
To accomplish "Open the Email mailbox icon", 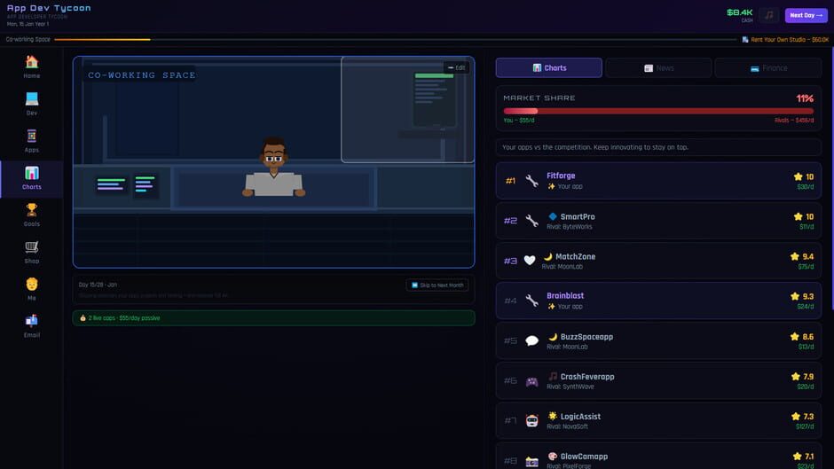I will point(31,321).
